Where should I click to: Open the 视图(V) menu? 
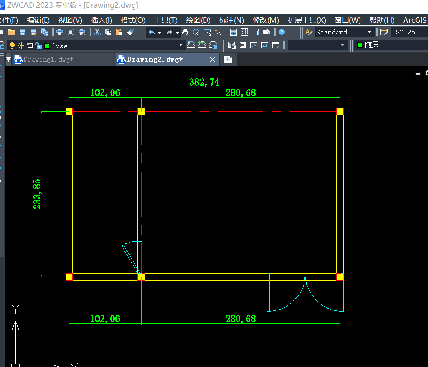point(70,20)
